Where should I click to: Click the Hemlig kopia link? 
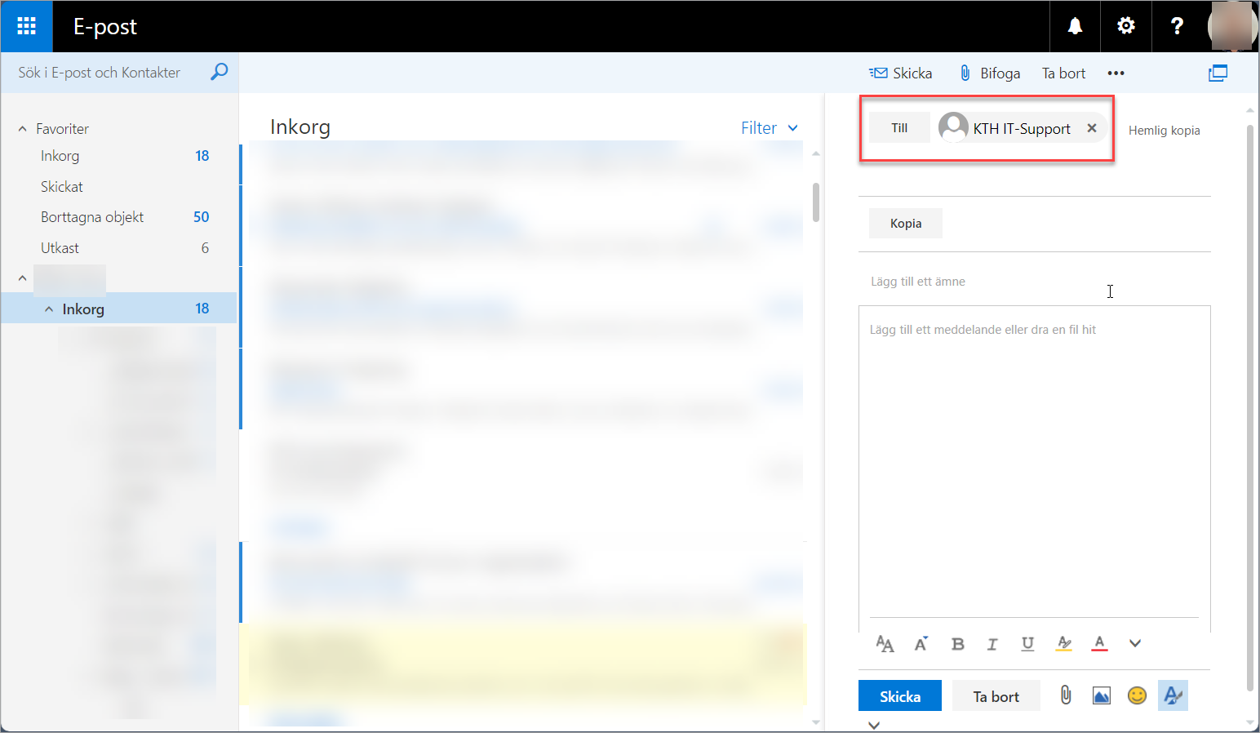pyautogui.click(x=1164, y=131)
